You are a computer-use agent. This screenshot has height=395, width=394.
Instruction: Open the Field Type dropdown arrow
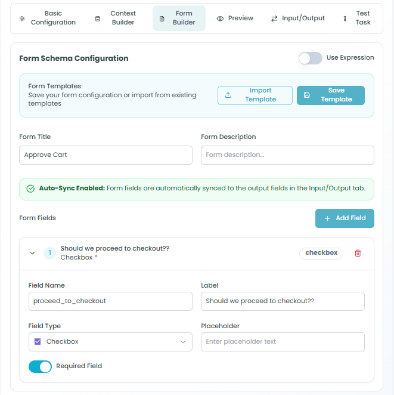pyautogui.click(x=183, y=342)
